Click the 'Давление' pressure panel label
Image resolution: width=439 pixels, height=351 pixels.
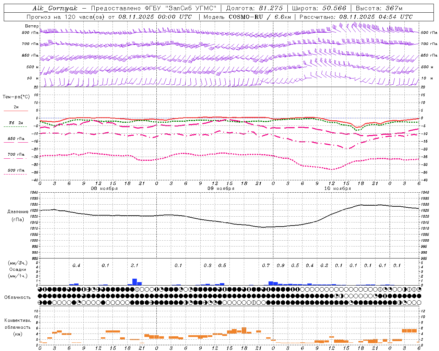[18, 212]
